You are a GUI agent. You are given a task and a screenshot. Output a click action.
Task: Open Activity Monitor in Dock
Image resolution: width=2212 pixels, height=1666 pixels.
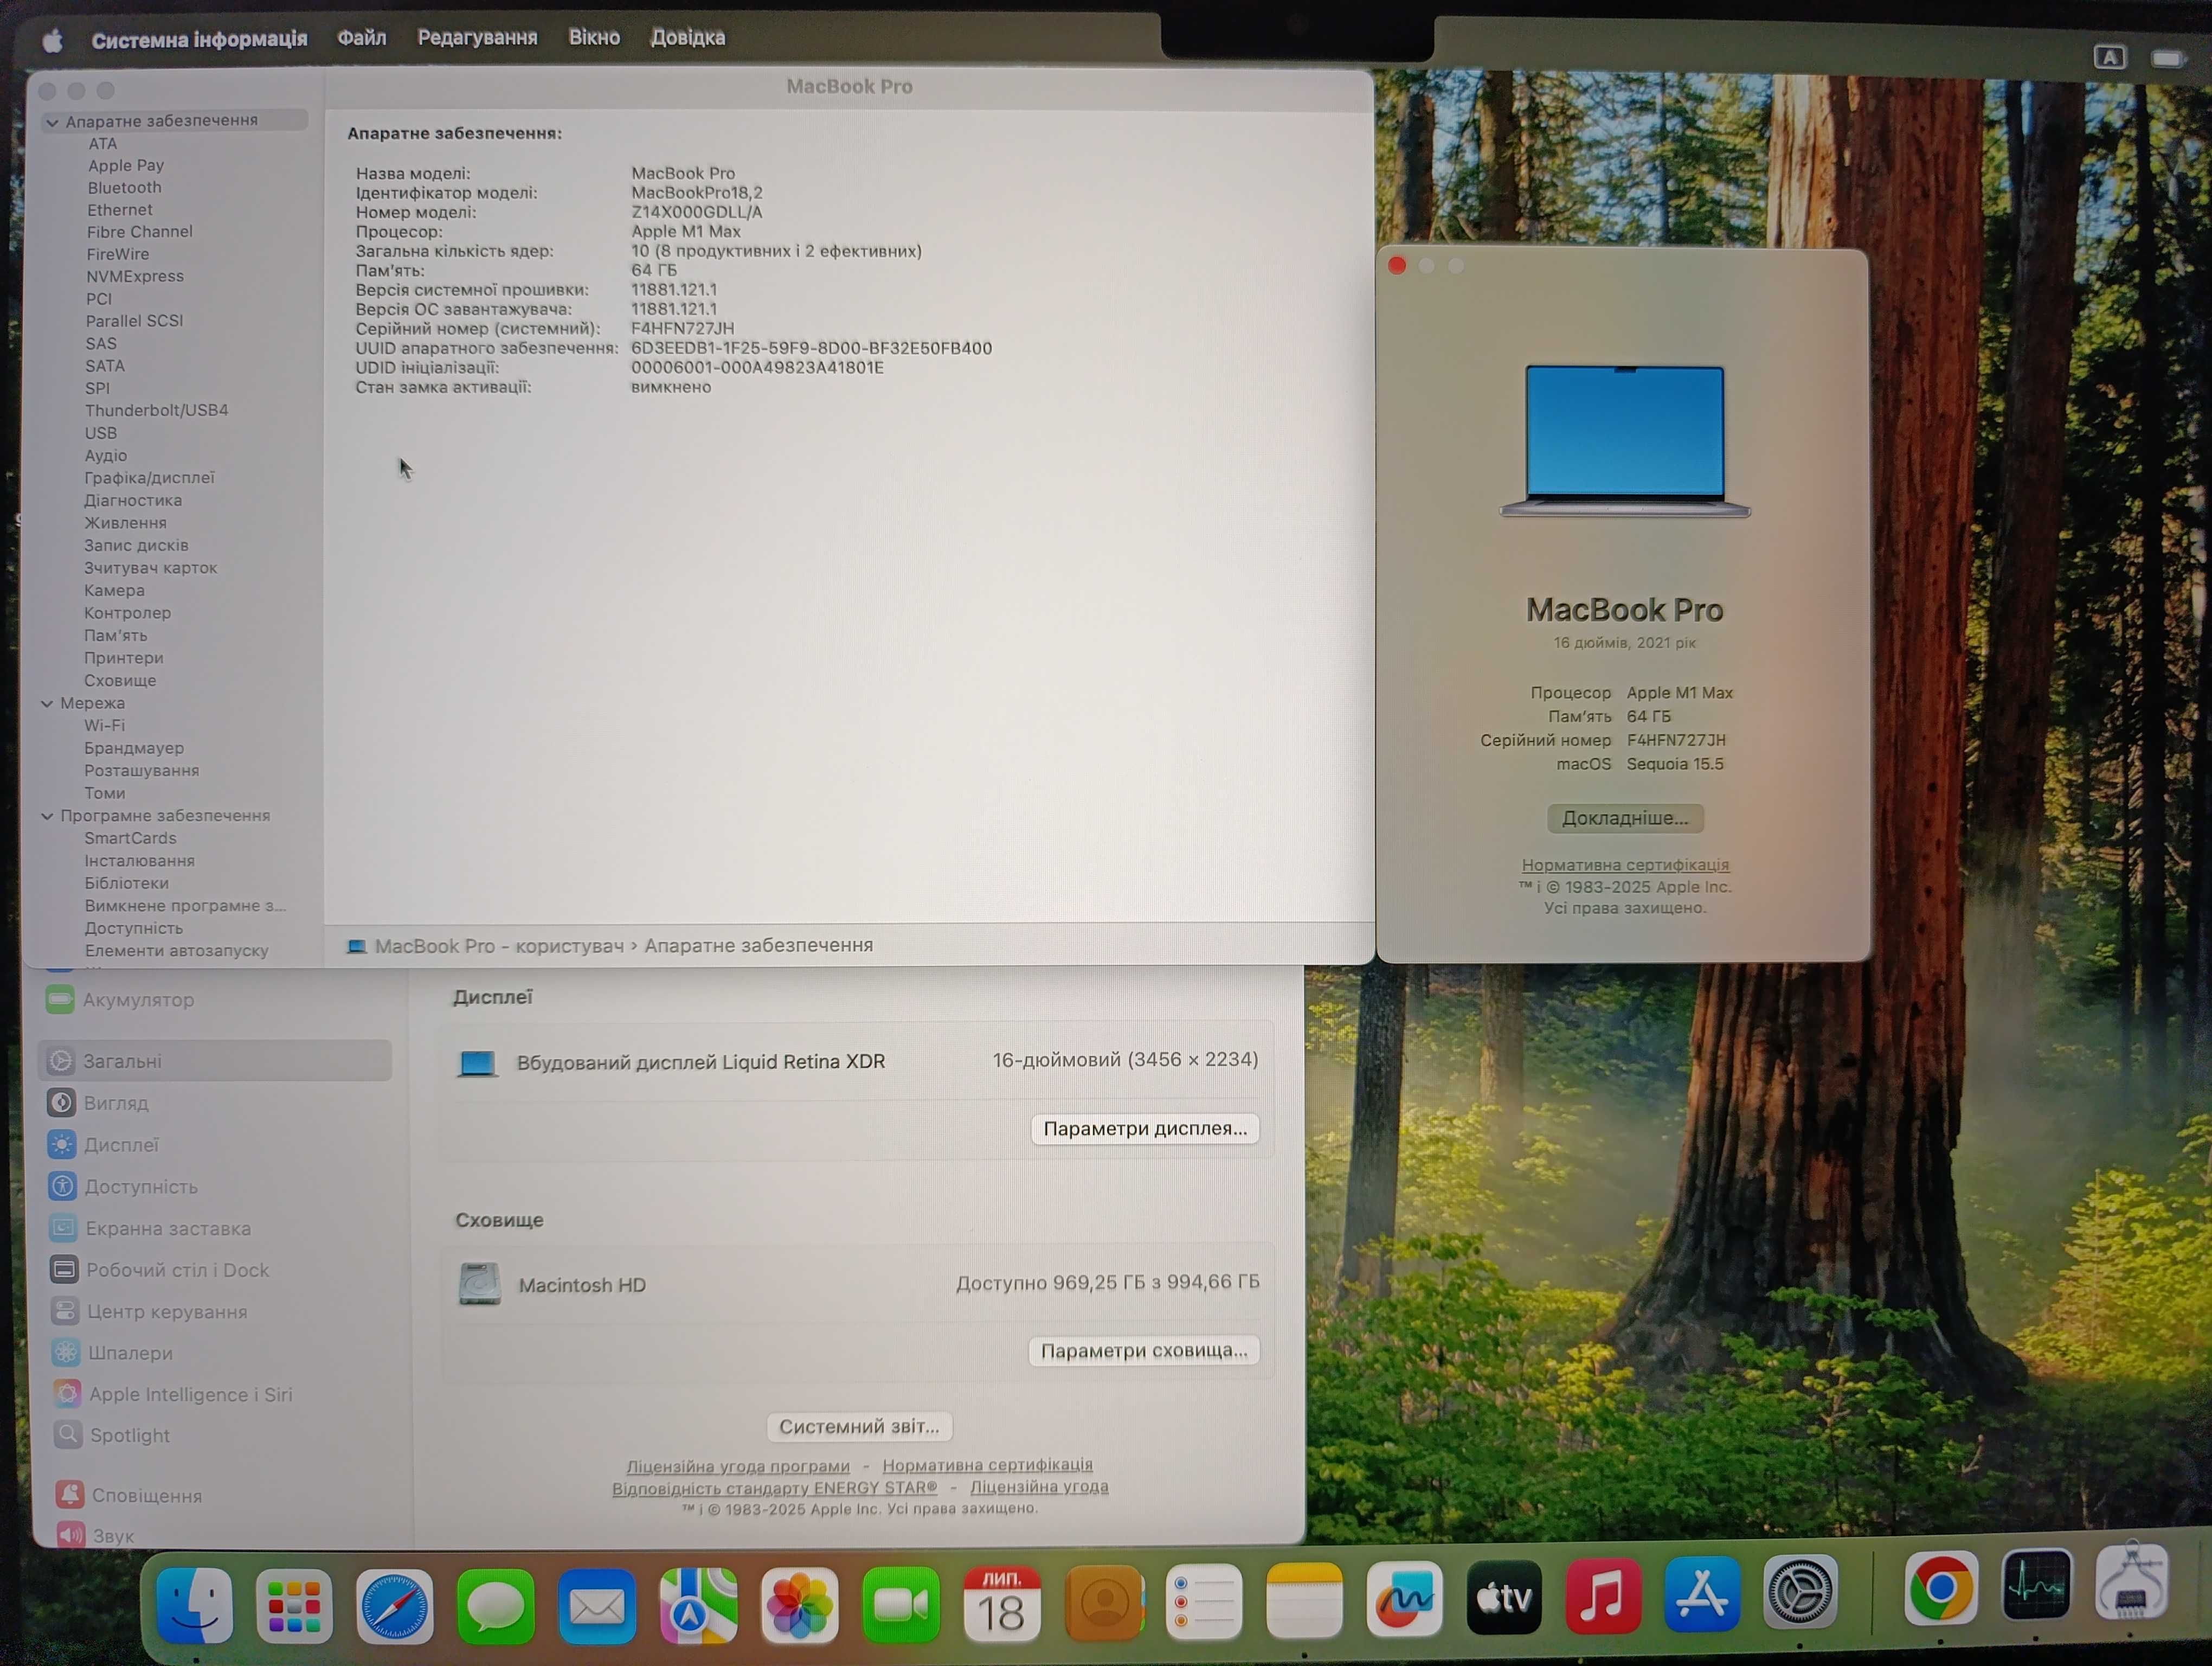(2036, 1585)
